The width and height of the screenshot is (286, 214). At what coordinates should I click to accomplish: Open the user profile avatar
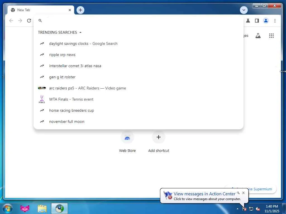(266, 21)
